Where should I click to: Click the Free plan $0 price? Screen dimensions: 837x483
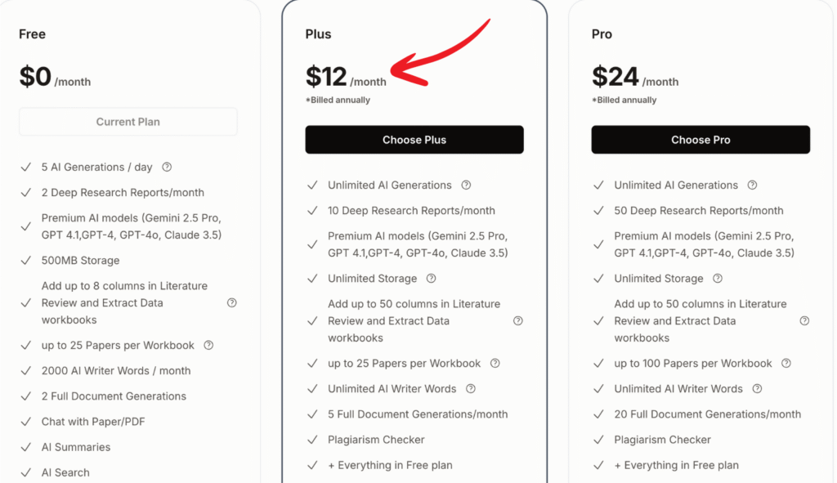click(35, 77)
